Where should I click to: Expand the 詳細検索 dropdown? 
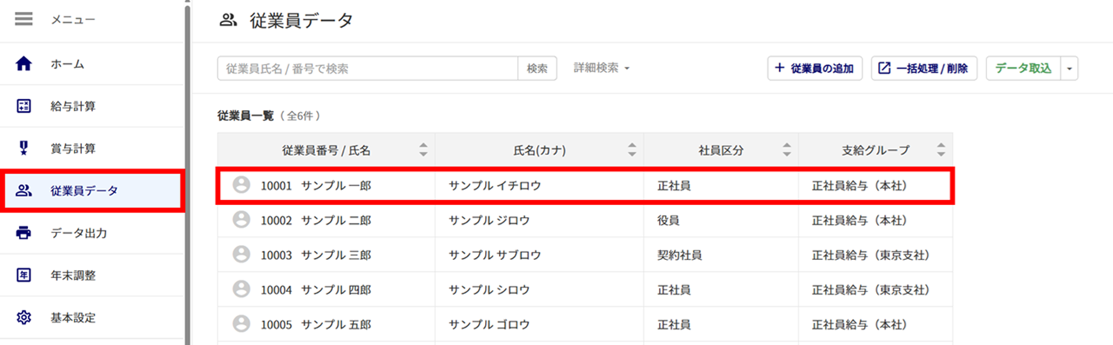point(602,68)
